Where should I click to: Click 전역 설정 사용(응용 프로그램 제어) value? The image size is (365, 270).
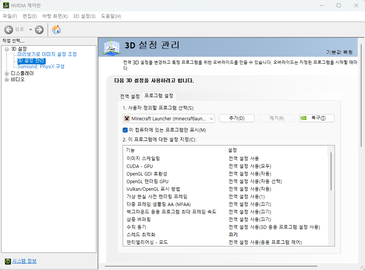265,242
